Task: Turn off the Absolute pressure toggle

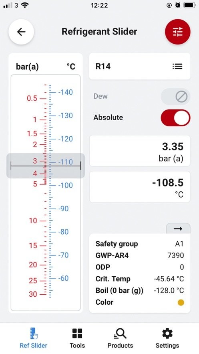Action: pos(175,117)
